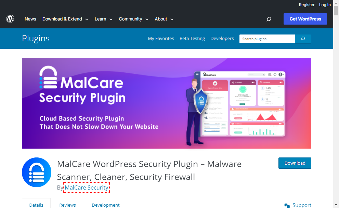Switch to the Reviews tab

pos(68,205)
